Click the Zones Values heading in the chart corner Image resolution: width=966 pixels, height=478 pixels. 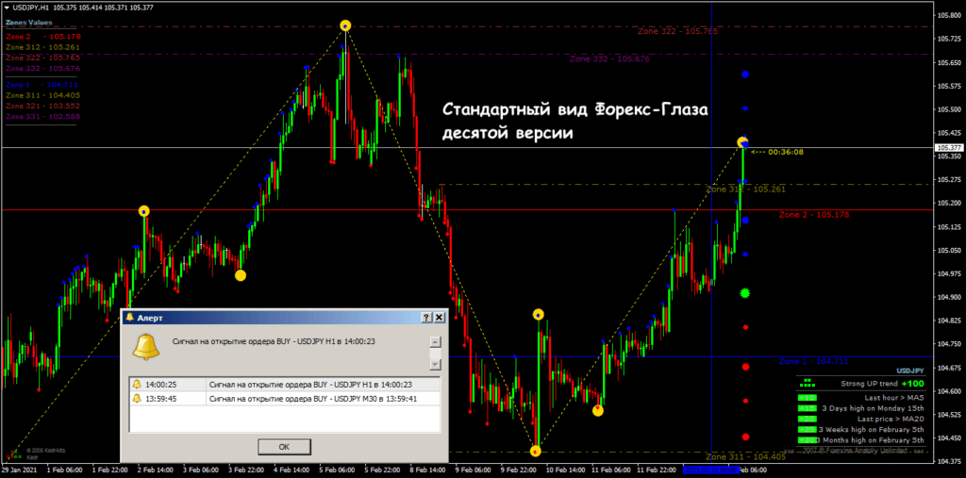click(29, 22)
